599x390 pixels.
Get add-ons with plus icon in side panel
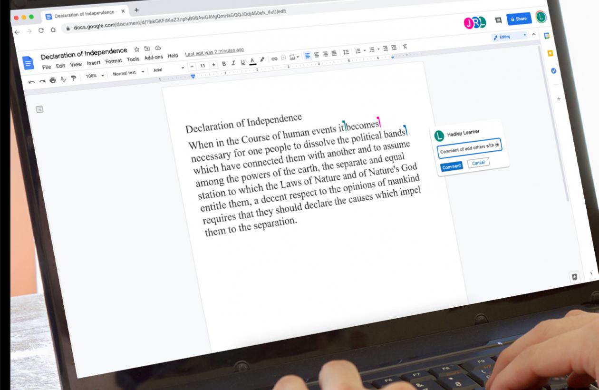point(559,99)
